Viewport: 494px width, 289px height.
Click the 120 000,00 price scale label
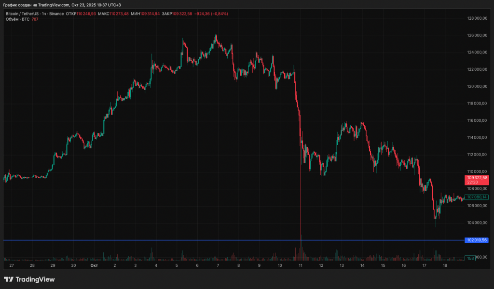[x=477, y=87]
